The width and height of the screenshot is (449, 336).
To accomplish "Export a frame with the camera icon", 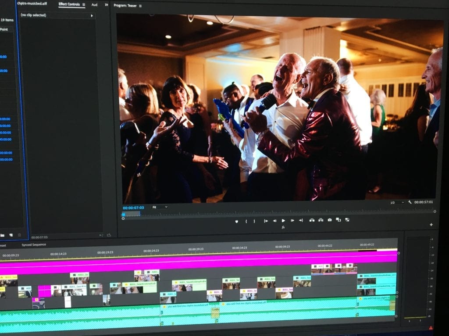I will pos(330,220).
